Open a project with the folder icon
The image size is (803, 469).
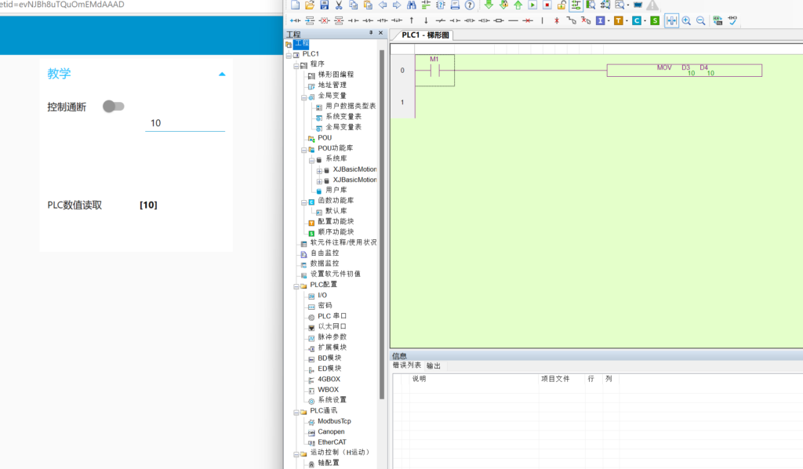(x=309, y=5)
